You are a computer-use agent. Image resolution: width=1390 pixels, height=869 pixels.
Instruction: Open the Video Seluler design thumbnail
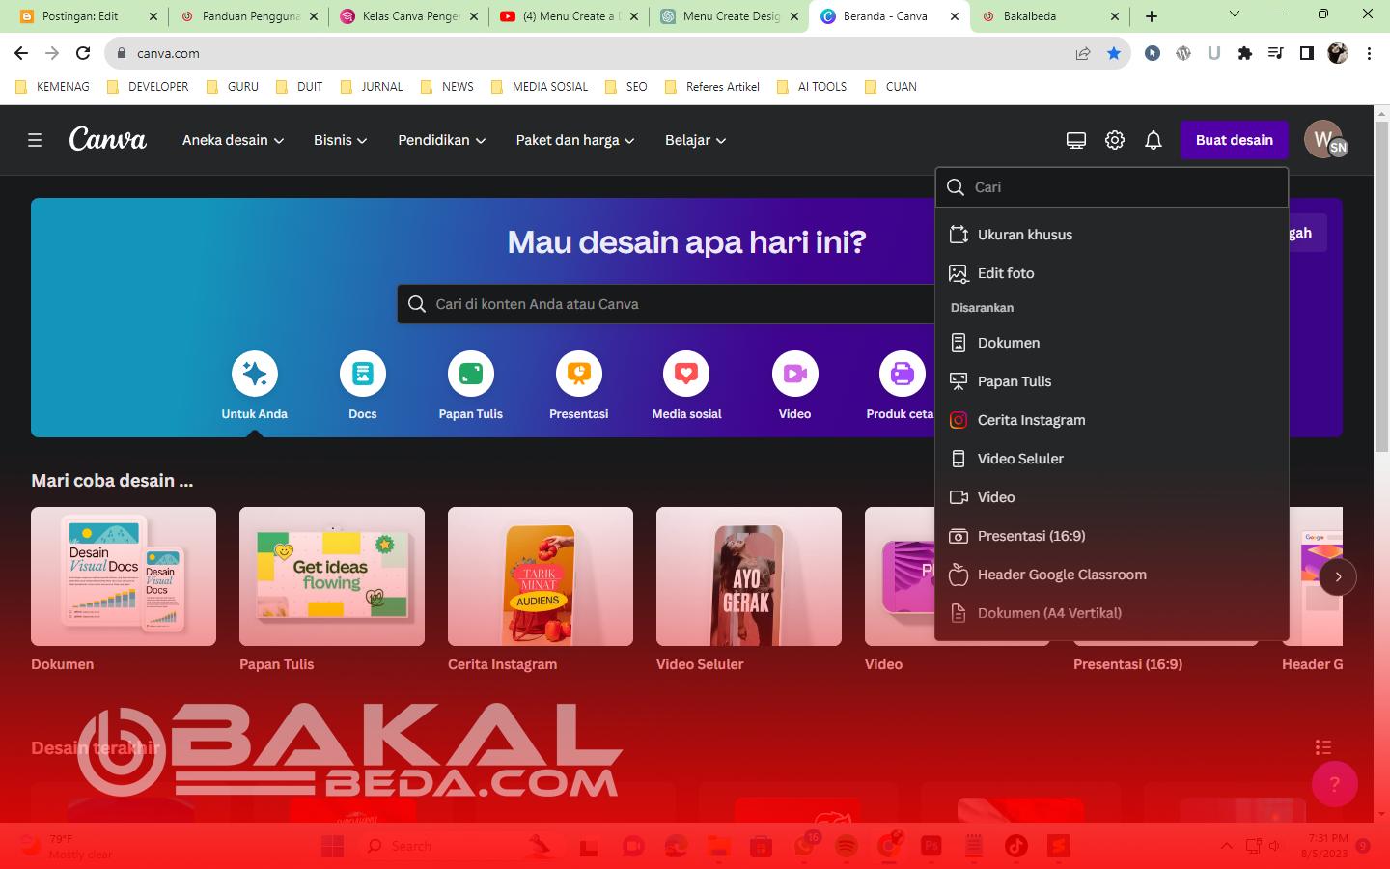point(749,576)
